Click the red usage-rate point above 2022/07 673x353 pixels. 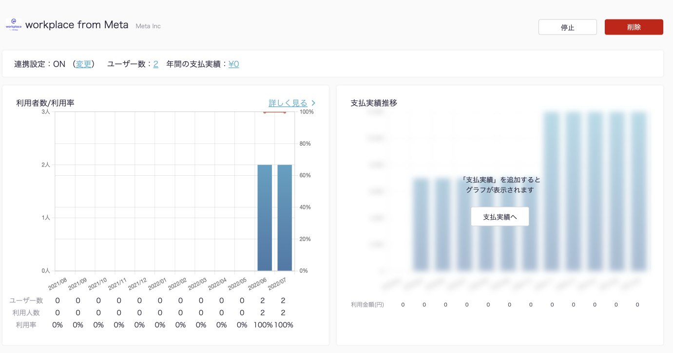click(285, 112)
